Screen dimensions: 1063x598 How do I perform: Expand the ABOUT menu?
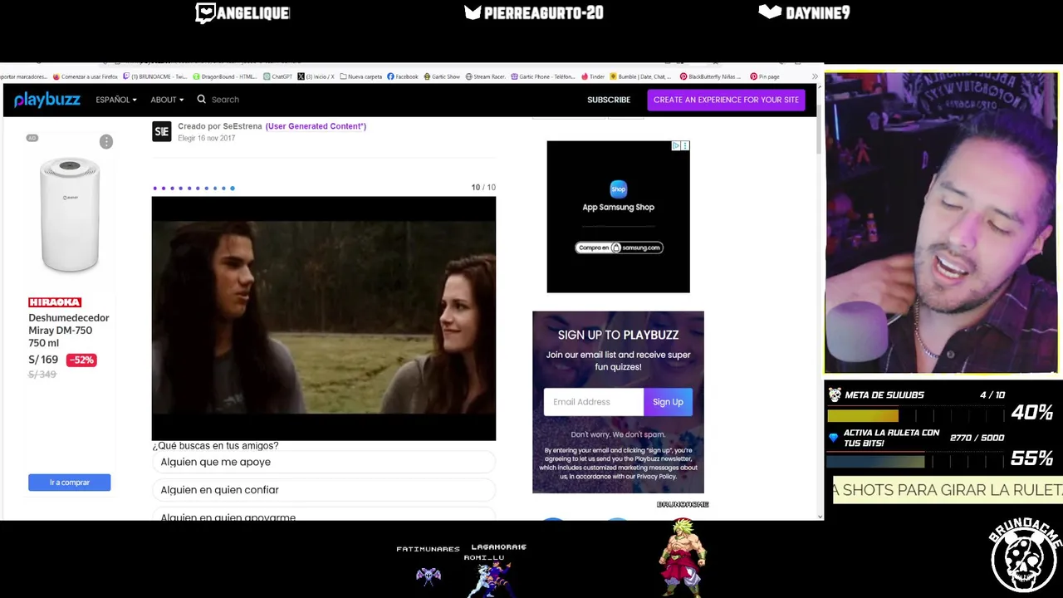coord(167,100)
